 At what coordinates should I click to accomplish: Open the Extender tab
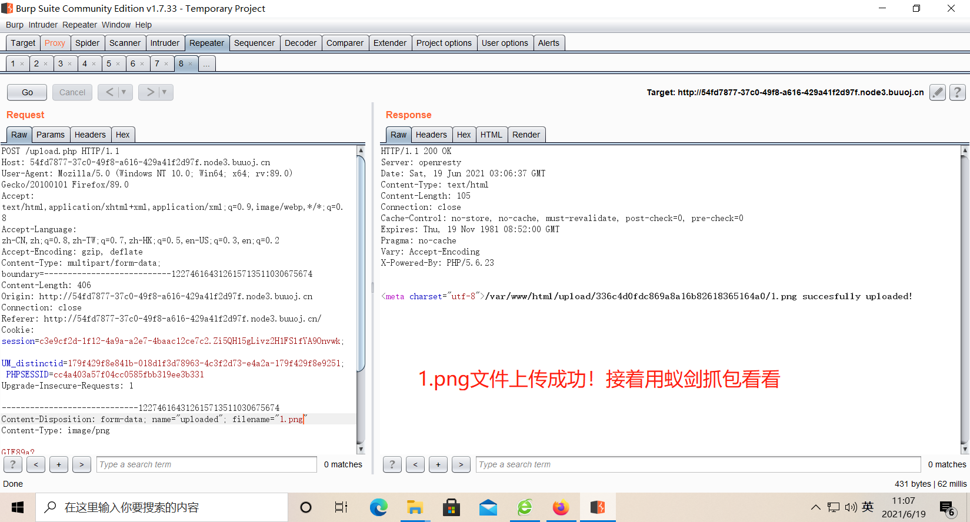tap(390, 43)
